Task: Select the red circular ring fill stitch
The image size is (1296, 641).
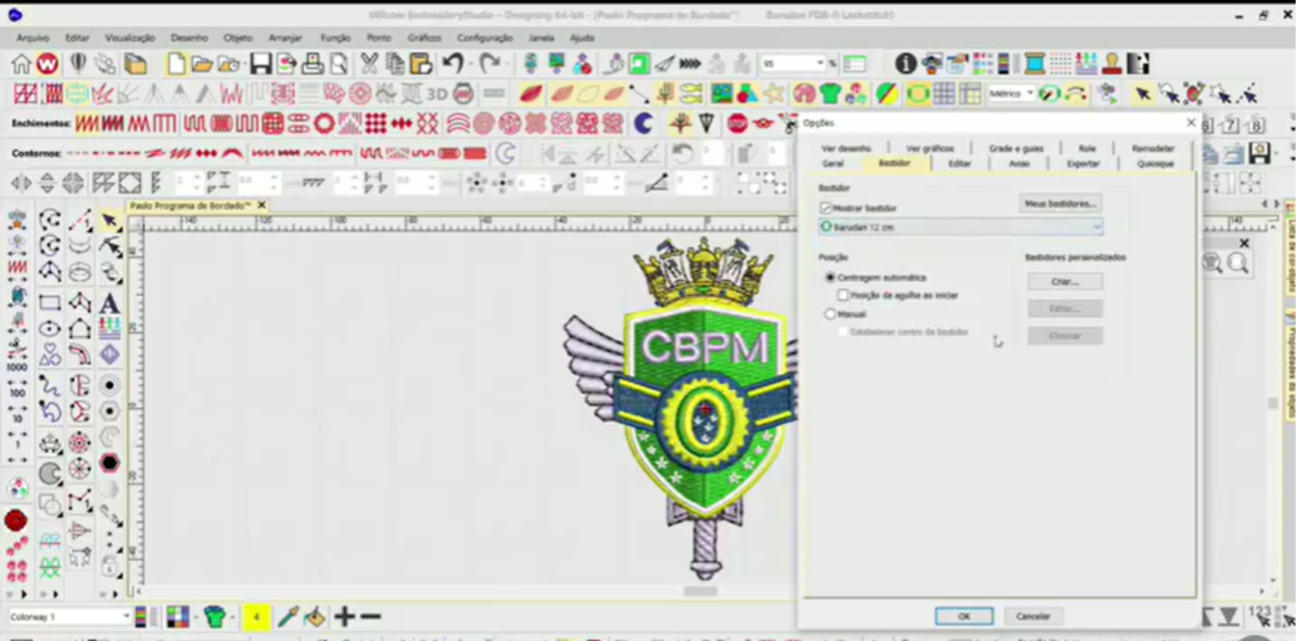Action: (x=324, y=124)
